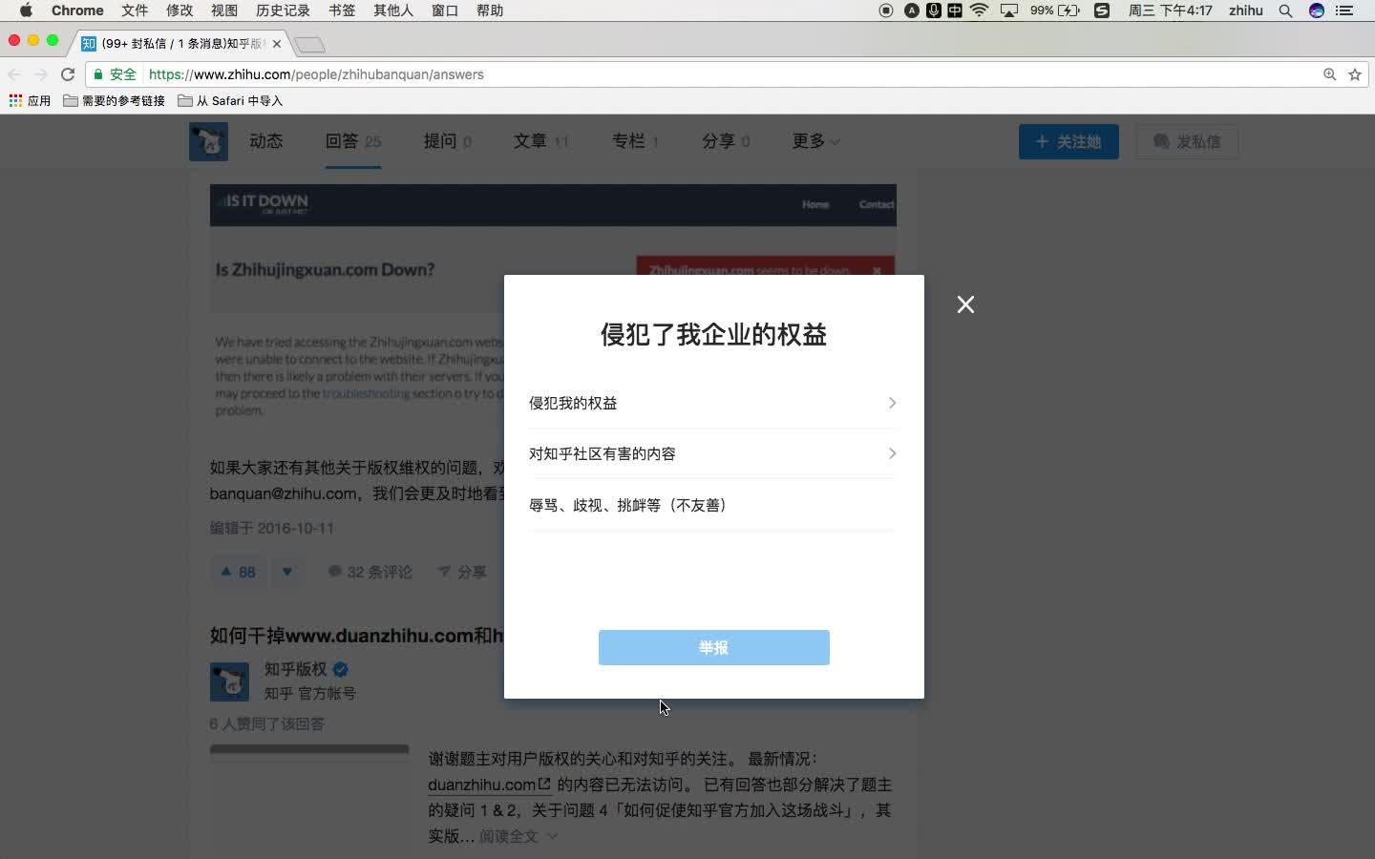Open the 应用 apps bookmark shortcut
Image resolution: width=1375 pixels, height=859 pixels.
click(30, 100)
